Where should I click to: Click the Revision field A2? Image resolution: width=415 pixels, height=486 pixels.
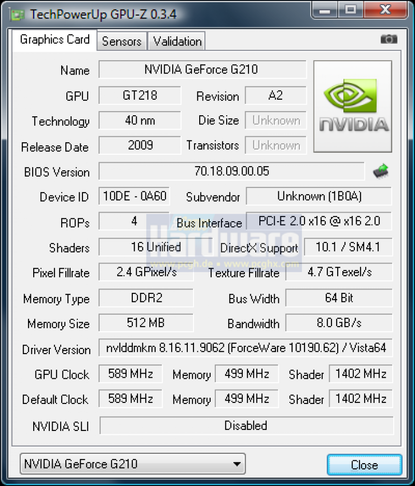(x=276, y=95)
